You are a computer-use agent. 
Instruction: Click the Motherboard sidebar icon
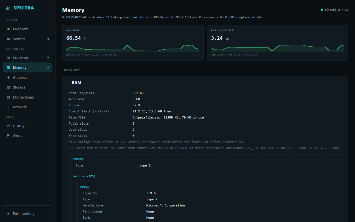click(8, 97)
